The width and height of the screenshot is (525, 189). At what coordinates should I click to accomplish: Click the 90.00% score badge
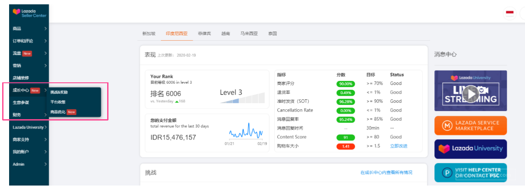click(346, 84)
